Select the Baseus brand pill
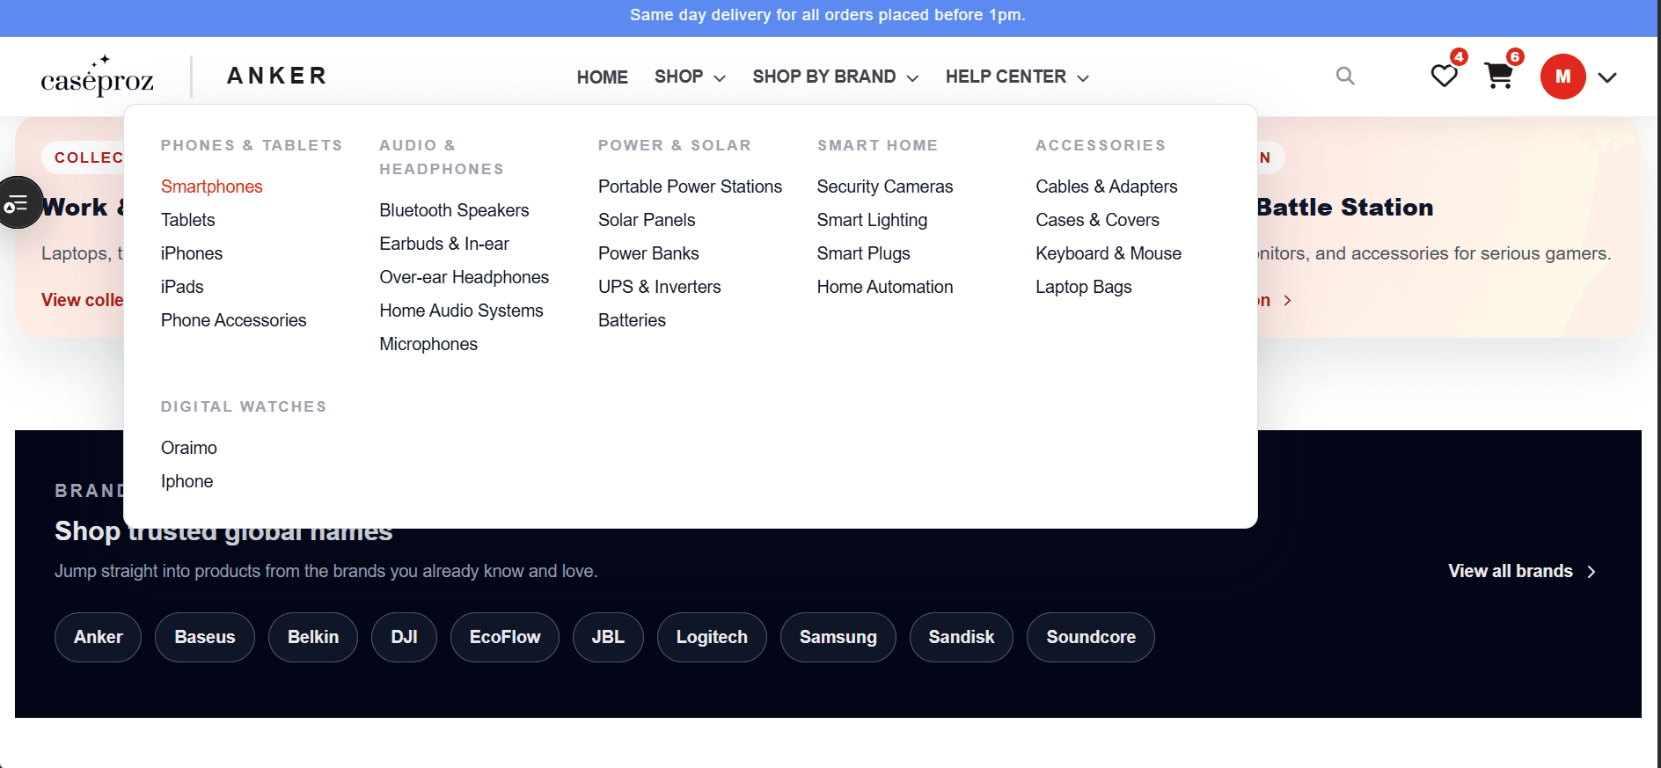 point(205,637)
